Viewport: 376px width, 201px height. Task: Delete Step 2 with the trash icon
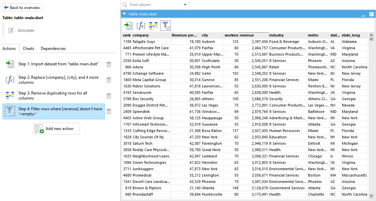(109, 80)
